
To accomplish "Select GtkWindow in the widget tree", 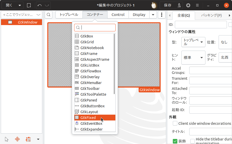I will coord(22,22).
